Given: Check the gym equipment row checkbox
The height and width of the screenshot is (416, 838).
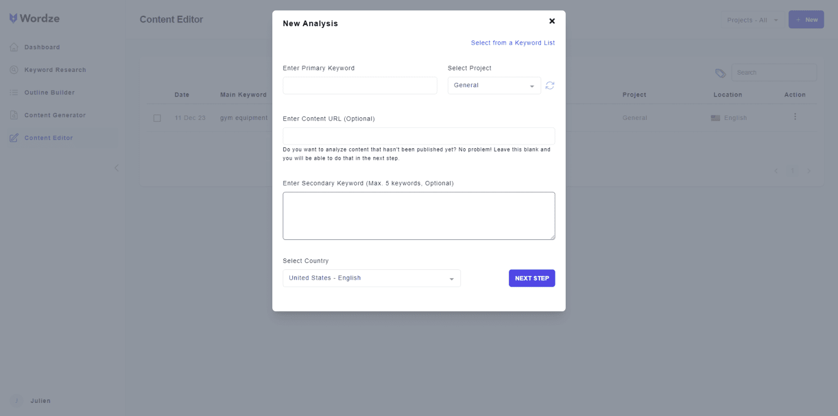Looking at the screenshot, I should click(157, 118).
